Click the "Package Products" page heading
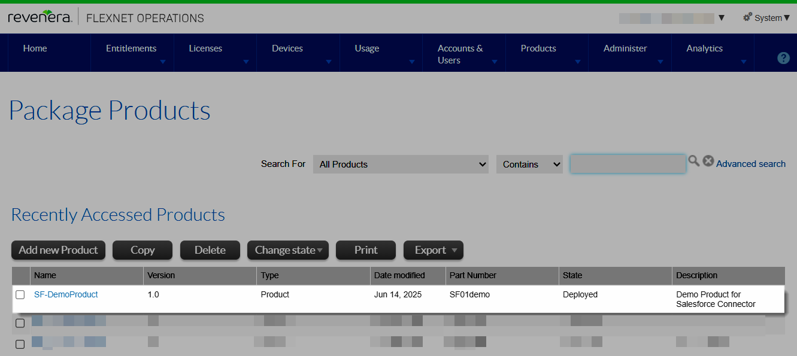The height and width of the screenshot is (356, 797). (110, 111)
